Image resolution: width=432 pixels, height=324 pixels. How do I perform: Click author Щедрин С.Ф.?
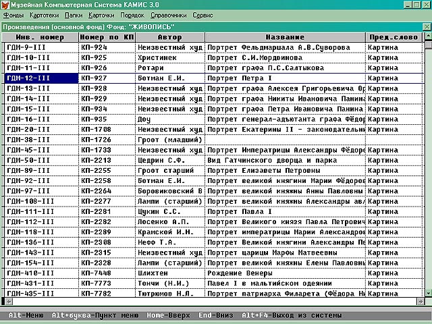[161, 161]
